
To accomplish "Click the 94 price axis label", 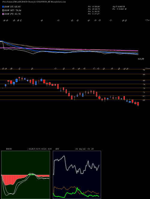I will click(144, 70).
